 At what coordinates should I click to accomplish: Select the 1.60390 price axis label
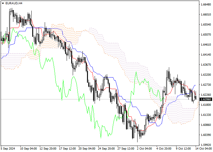[206, 135]
